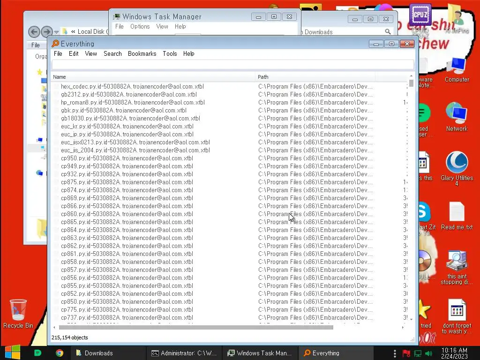
Task: Open the green pinned taskbar app
Action: tap(37, 353)
